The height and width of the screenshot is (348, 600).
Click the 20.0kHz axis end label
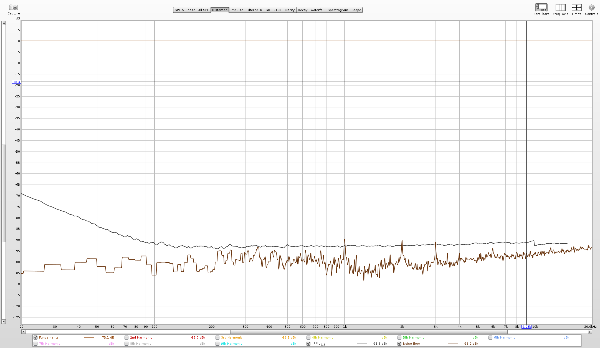coord(590,327)
